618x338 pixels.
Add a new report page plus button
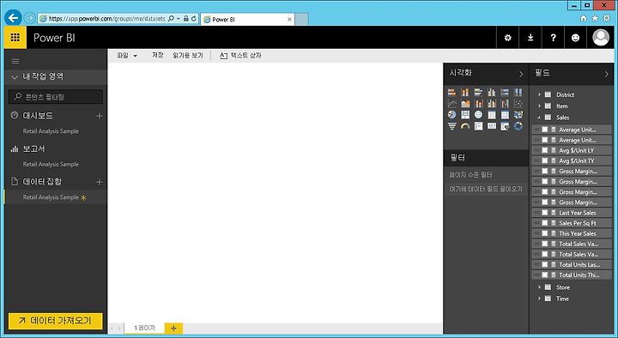point(173,328)
